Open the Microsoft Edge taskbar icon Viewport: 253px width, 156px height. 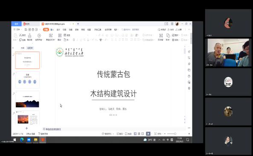point(22,140)
